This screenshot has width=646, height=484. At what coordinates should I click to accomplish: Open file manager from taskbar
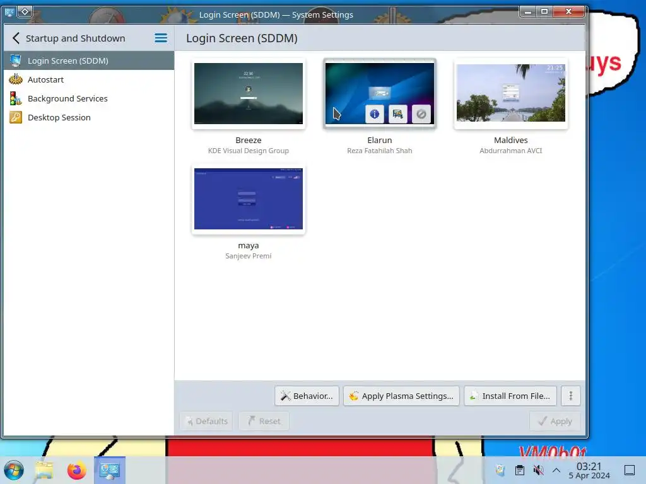(x=44, y=470)
